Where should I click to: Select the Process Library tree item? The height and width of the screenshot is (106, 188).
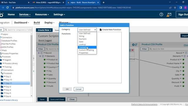(x=11, y=63)
